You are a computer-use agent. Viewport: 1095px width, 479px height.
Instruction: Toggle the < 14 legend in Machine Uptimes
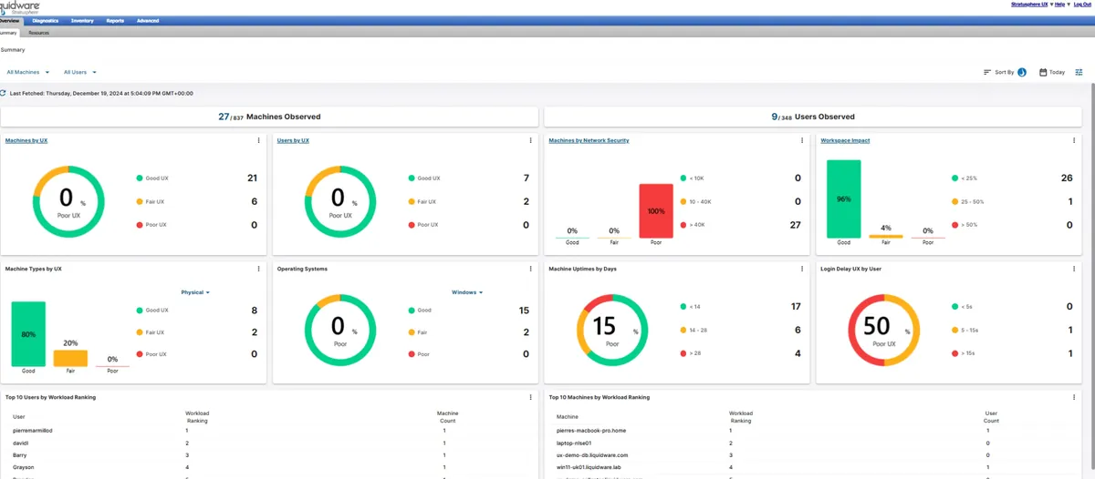(x=693, y=307)
